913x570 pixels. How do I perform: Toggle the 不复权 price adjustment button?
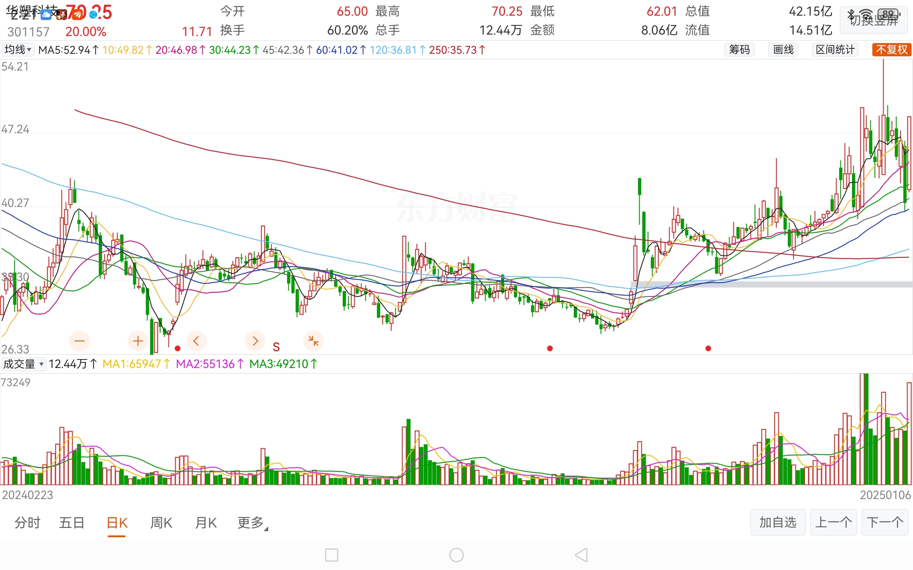[x=891, y=50]
